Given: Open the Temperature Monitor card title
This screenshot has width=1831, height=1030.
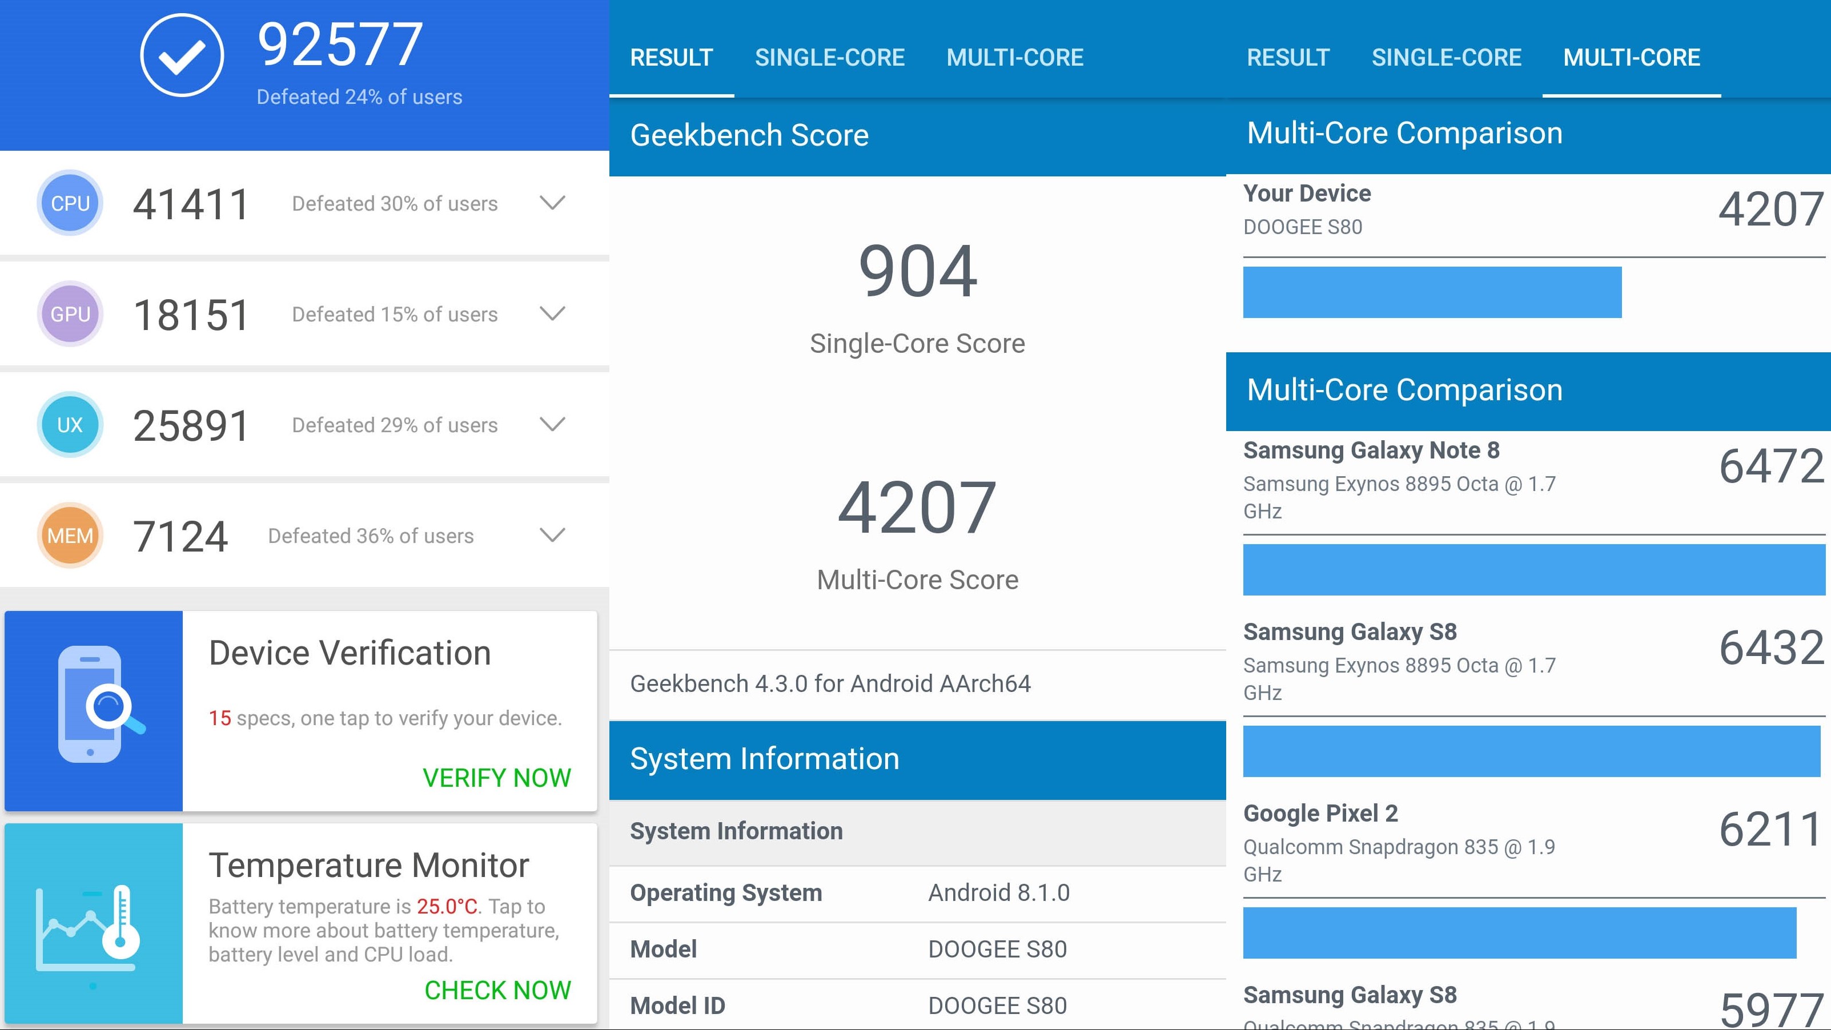Looking at the screenshot, I should point(369,865).
